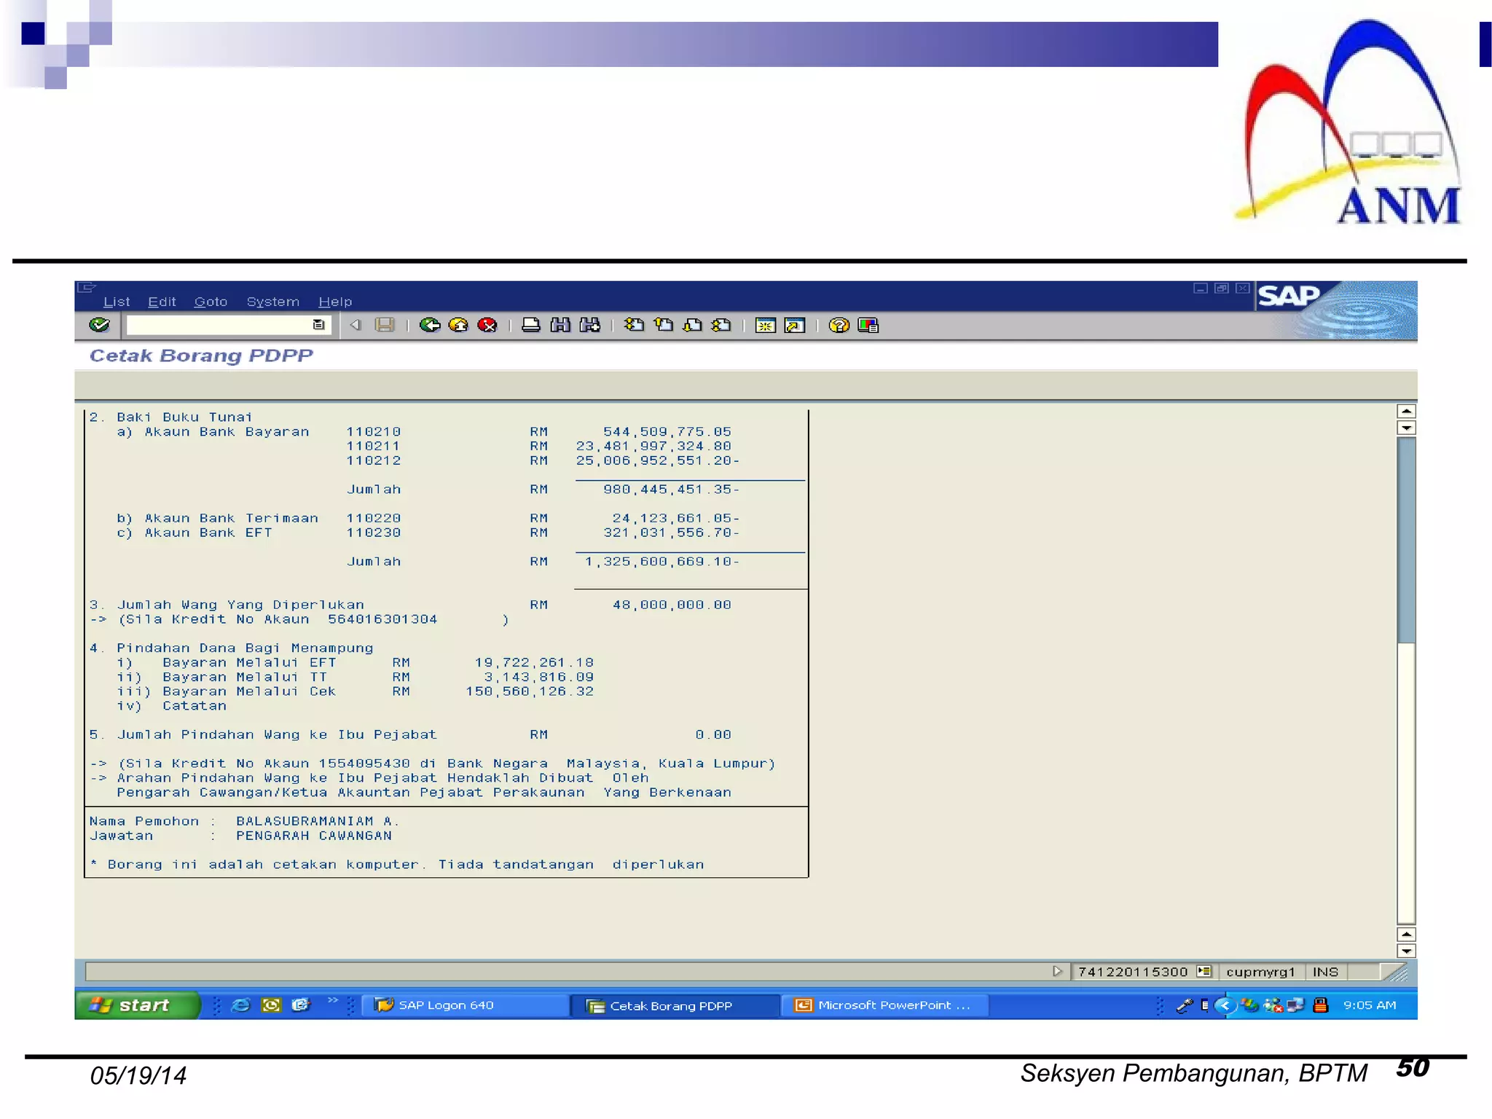This screenshot has width=1492, height=1119.
Task: Click the Customize Local Layout icon
Action: click(868, 325)
